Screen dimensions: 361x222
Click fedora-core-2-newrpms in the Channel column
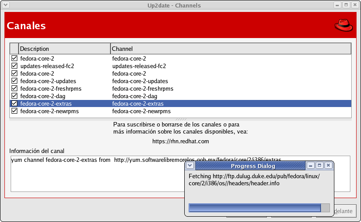[x=141, y=111]
